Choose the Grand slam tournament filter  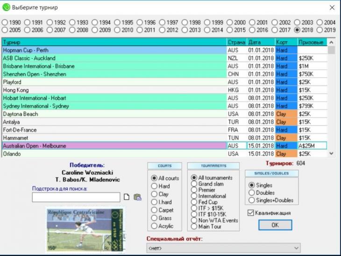(x=194, y=184)
